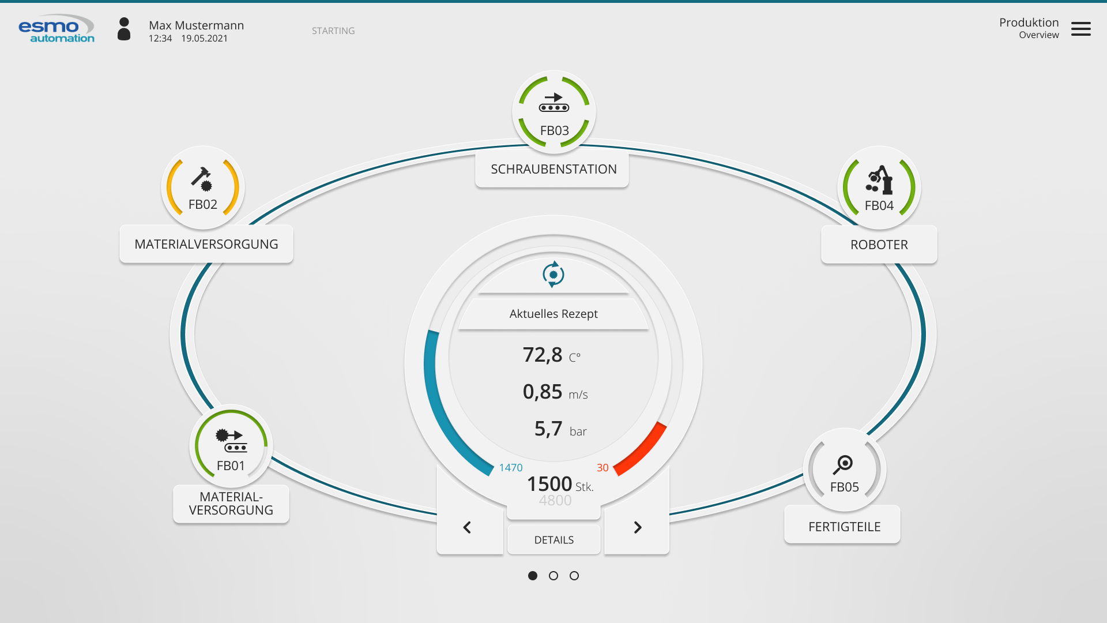Select the third page indicator dot

point(574,576)
